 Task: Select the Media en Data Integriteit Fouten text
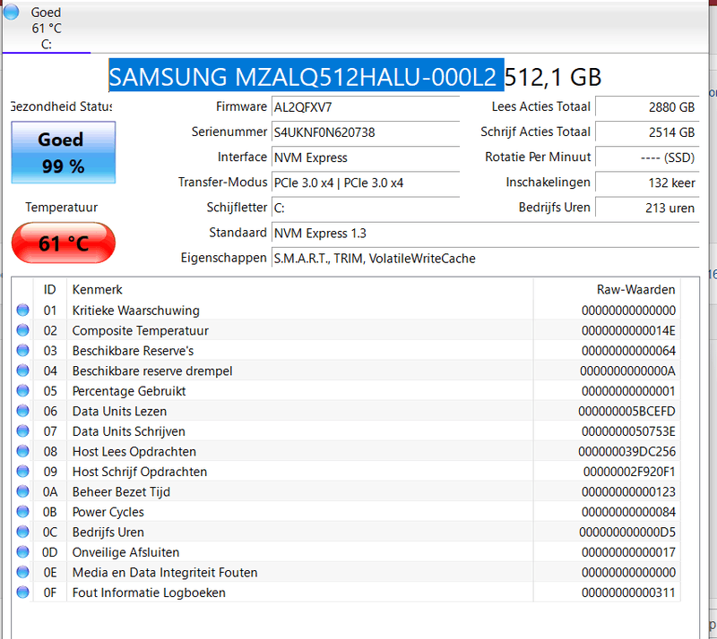pyautogui.click(x=165, y=572)
